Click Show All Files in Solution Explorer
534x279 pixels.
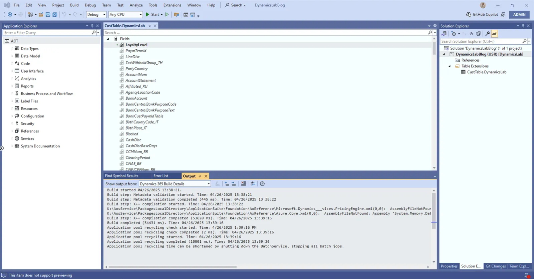click(478, 34)
